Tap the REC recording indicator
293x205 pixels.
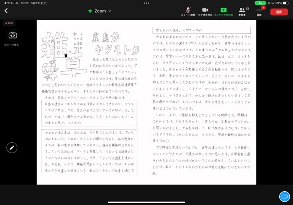9,23
